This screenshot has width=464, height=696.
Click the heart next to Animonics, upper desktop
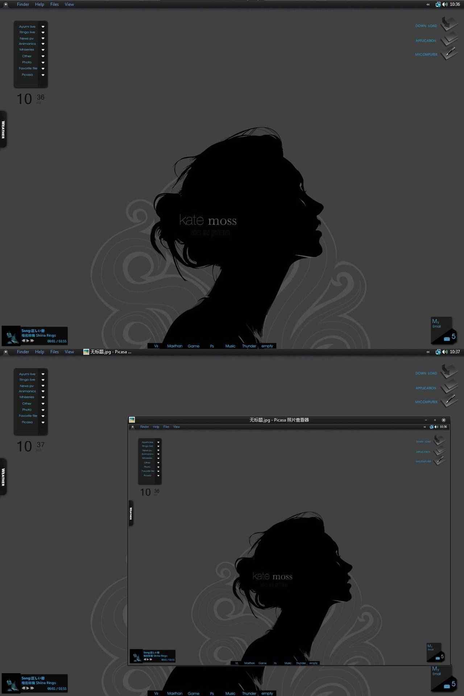pos(43,44)
